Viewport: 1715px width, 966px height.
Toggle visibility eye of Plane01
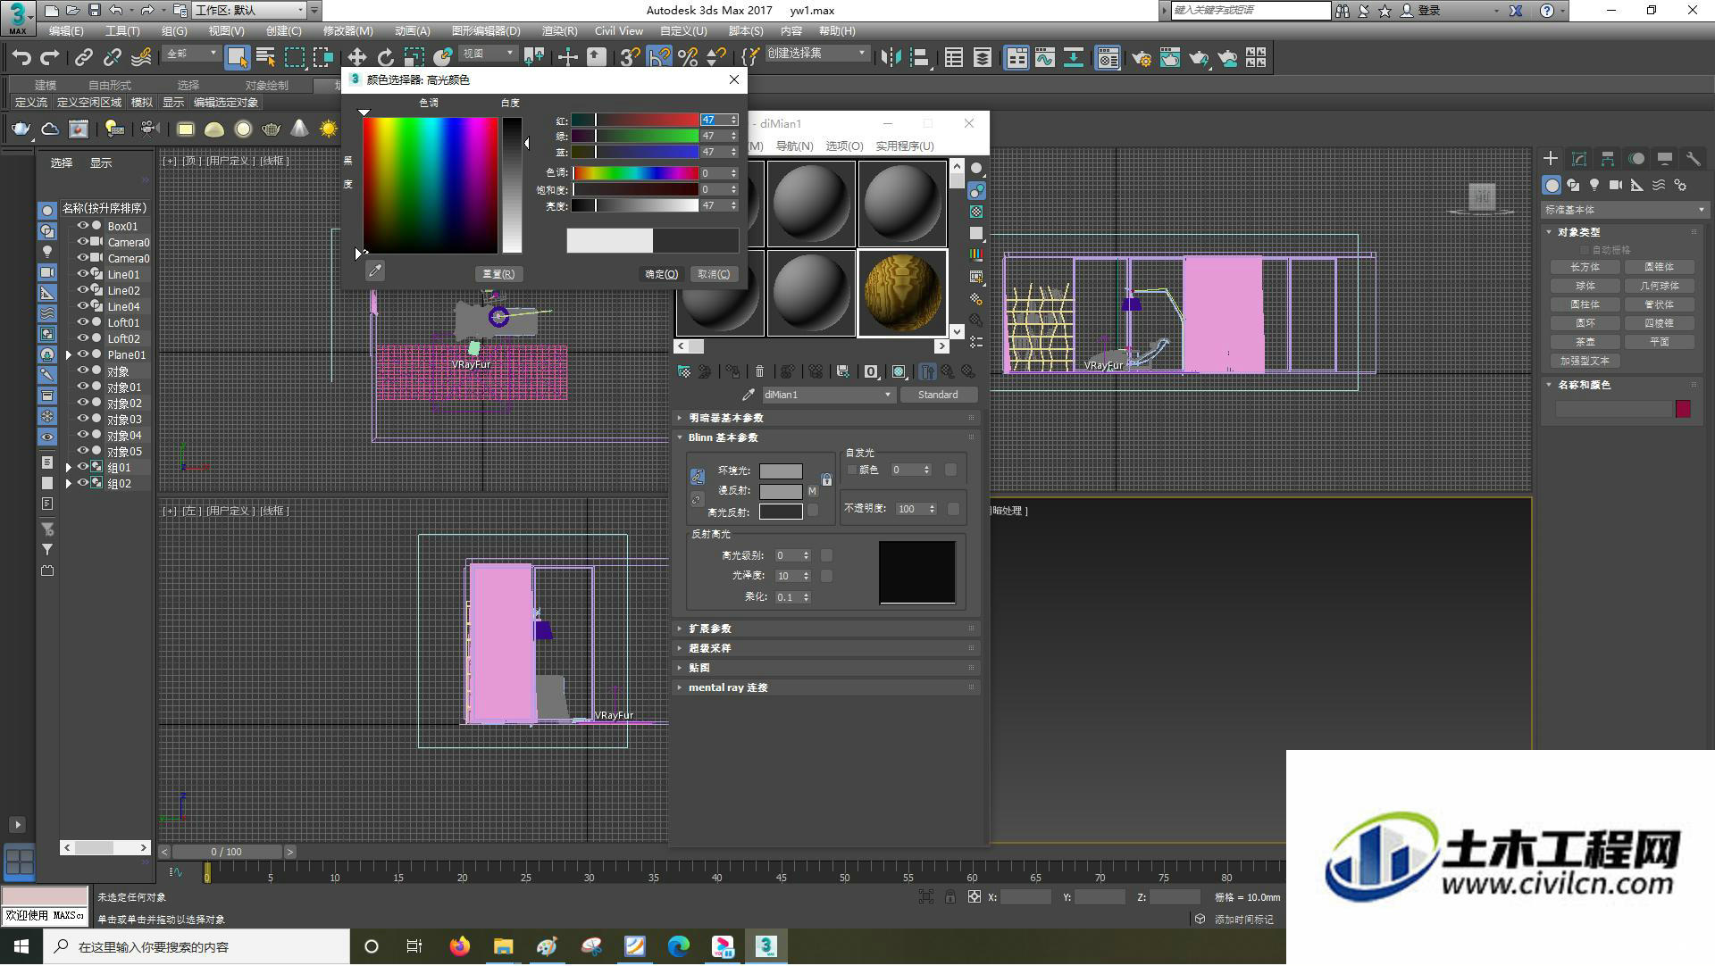[x=83, y=354]
